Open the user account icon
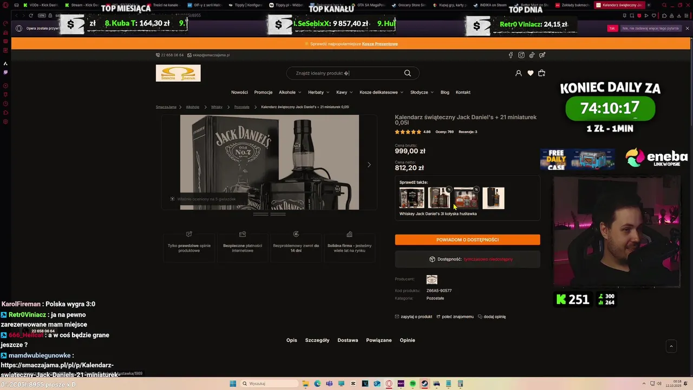The width and height of the screenshot is (693, 390). click(519, 73)
